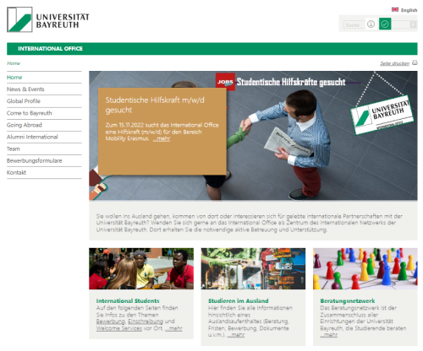Click the Seite drucken link
The image size is (423, 351).
(394, 63)
